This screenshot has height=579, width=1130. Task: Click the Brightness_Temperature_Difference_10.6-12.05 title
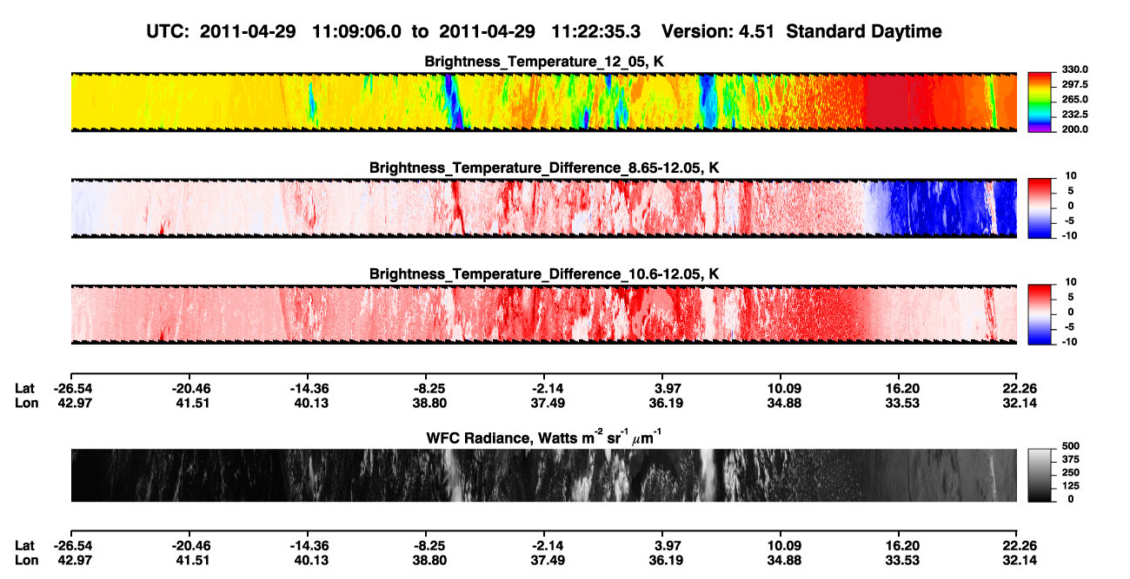(544, 274)
